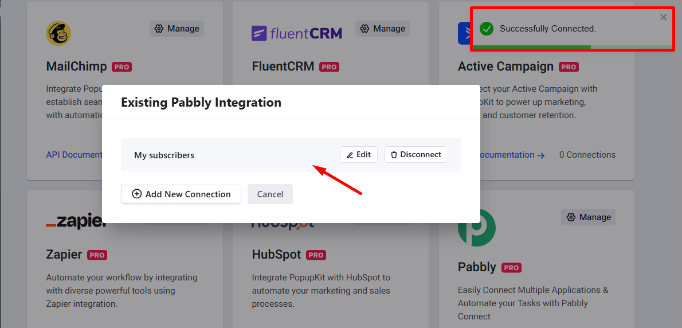Click the Zapier description text
Viewport: 682px width, 328px height.
(121, 291)
